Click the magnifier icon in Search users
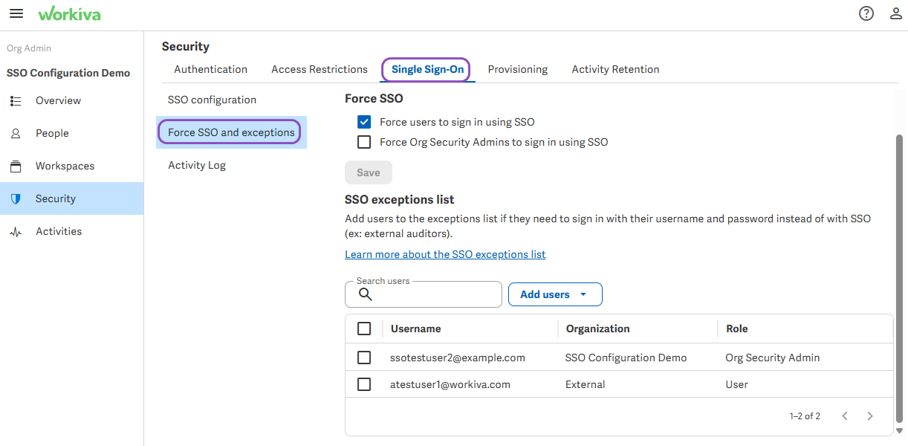908x446 pixels. 365,294
